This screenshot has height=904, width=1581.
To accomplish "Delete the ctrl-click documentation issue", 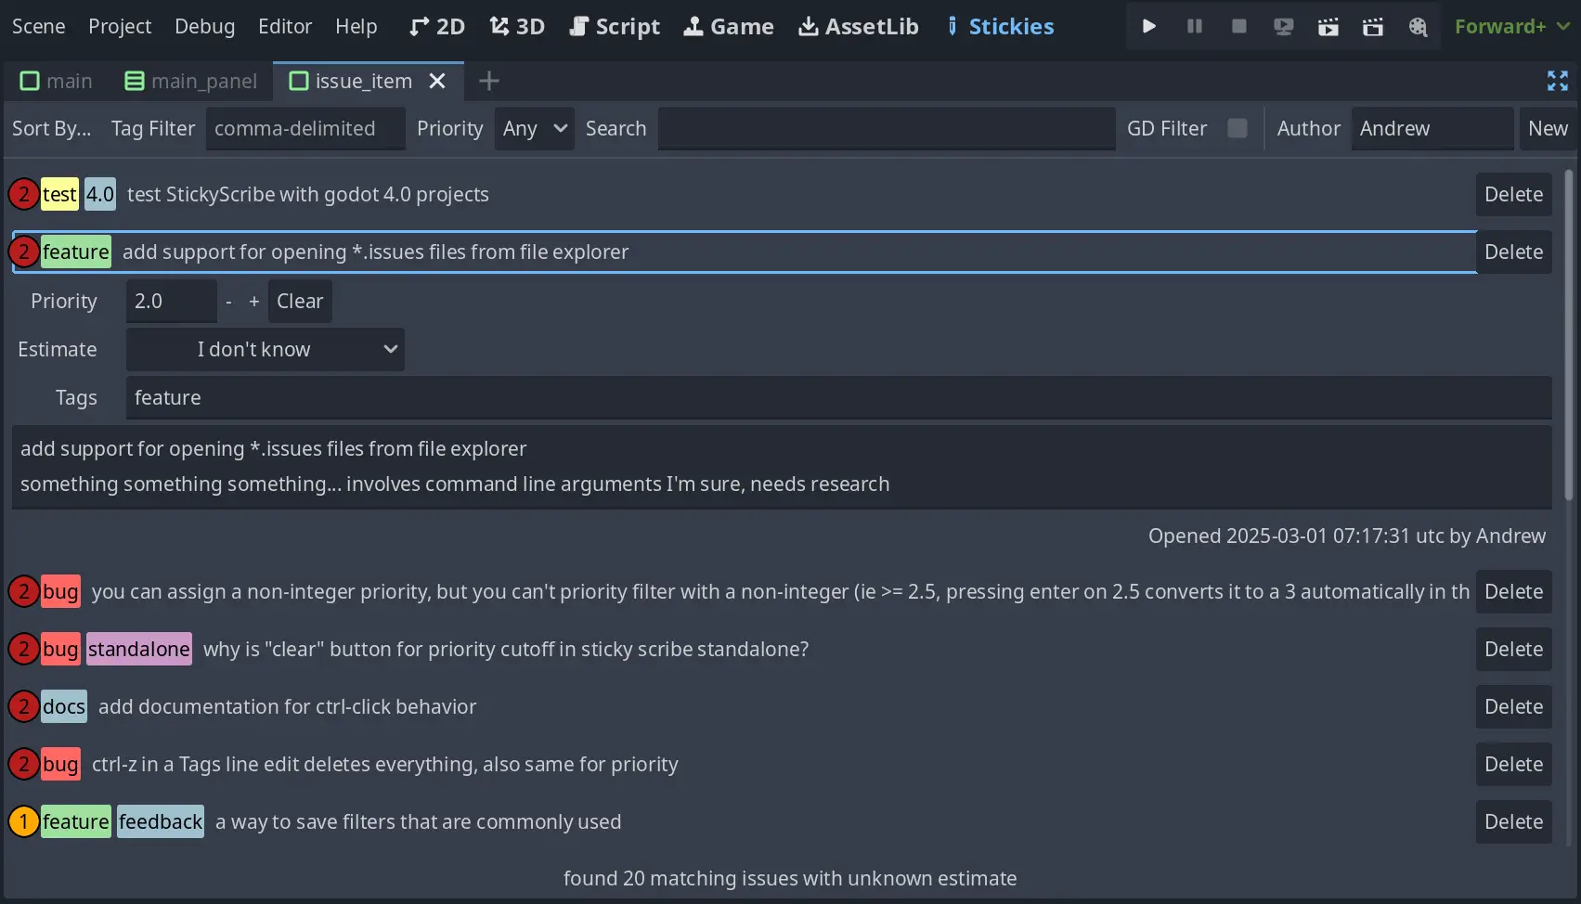I will [x=1513, y=706].
